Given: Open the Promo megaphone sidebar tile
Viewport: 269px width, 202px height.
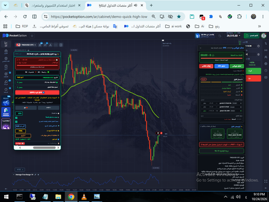Looking at the screenshot, I should [6, 101].
